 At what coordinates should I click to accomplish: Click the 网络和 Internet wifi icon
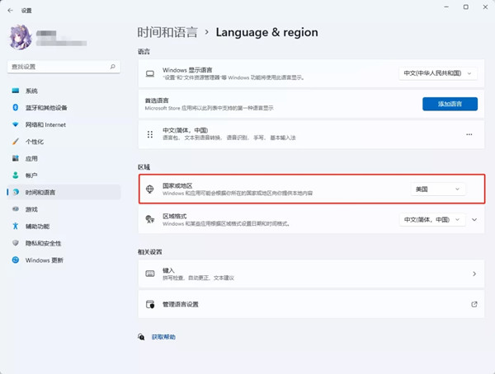pyautogui.click(x=15, y=124)
